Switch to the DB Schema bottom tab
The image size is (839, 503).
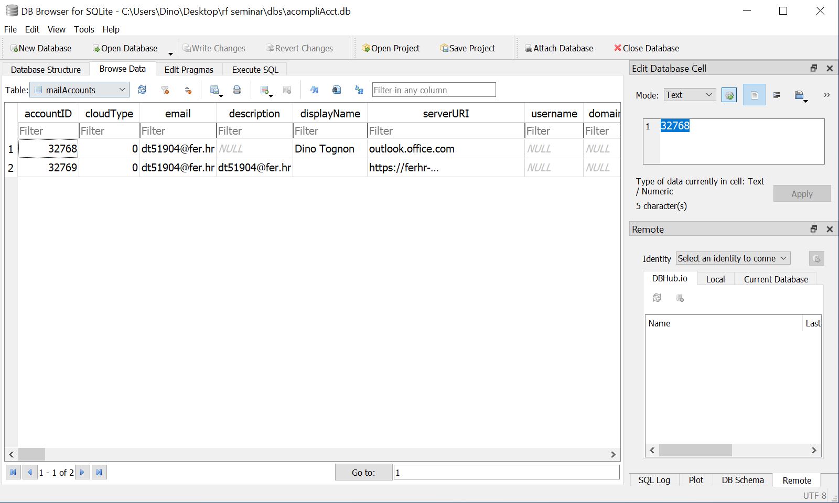pos(743,480)
